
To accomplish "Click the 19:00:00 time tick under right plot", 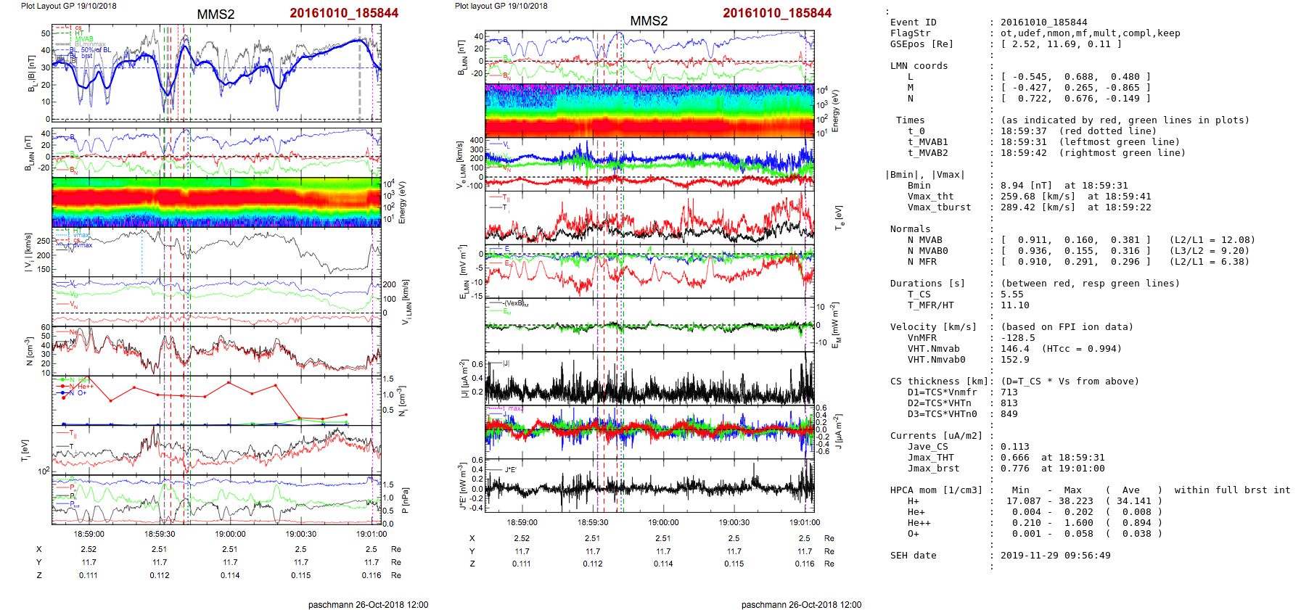I will (663, 522).
